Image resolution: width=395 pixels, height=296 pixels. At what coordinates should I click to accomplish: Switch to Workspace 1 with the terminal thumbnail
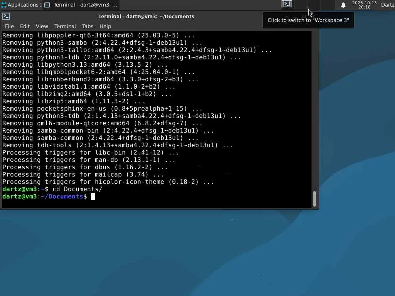[287, 5]
